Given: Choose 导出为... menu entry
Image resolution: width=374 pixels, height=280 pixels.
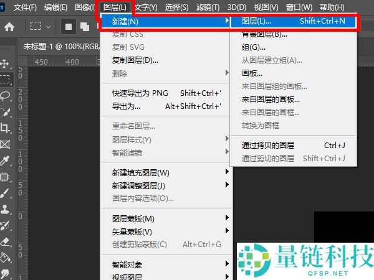Looking at the screenshot, I should [166, 106].
